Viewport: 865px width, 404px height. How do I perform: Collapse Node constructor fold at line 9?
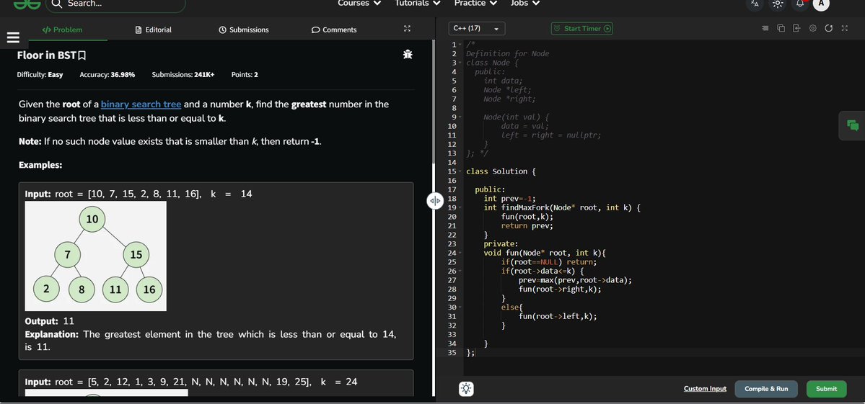(460, 117)
